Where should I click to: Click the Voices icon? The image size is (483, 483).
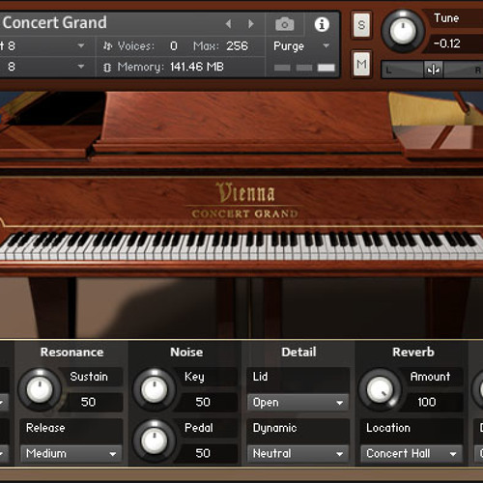[x=107, y=46]
